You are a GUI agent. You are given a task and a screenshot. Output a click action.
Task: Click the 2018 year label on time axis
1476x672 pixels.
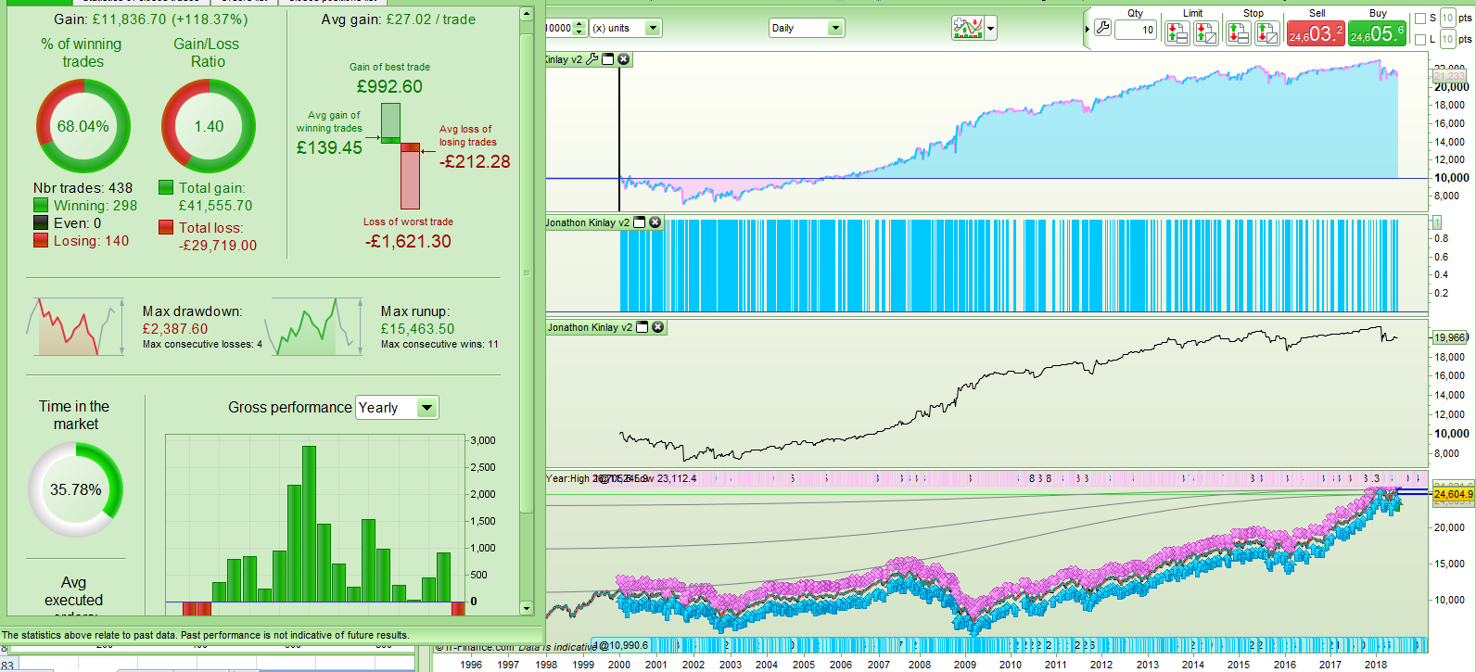[x=1376, y=664]
